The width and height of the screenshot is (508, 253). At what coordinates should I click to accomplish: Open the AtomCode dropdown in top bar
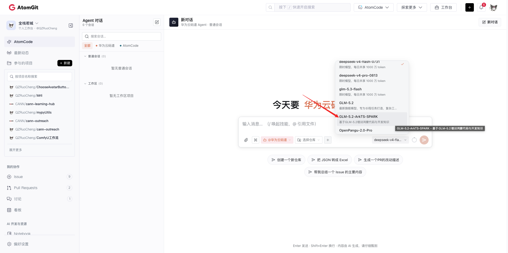(x=374, y=7)
